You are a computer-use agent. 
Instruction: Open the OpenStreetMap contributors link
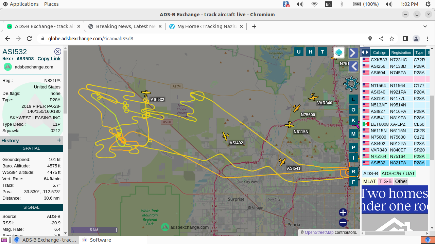tap(319, 232)
